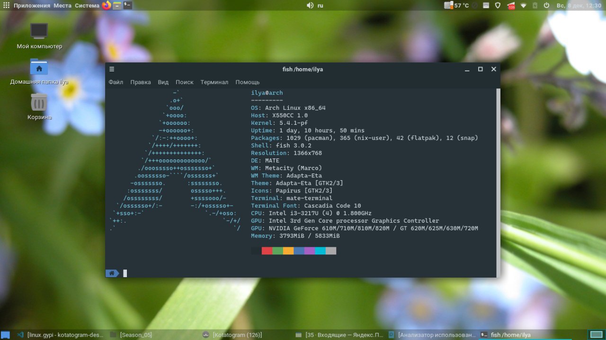Open the Wi-Fi network menu
Image resolution: width=606 pixels, height=340 pixels.
point(524,6)
